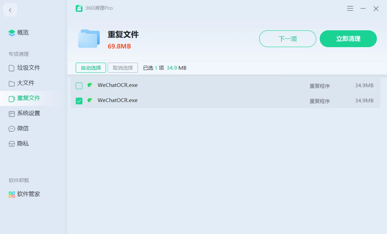Click the 重复文件 heading text

(123, 35)
